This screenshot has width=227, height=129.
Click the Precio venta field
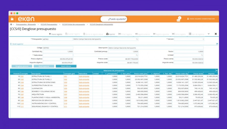[189, 59]
